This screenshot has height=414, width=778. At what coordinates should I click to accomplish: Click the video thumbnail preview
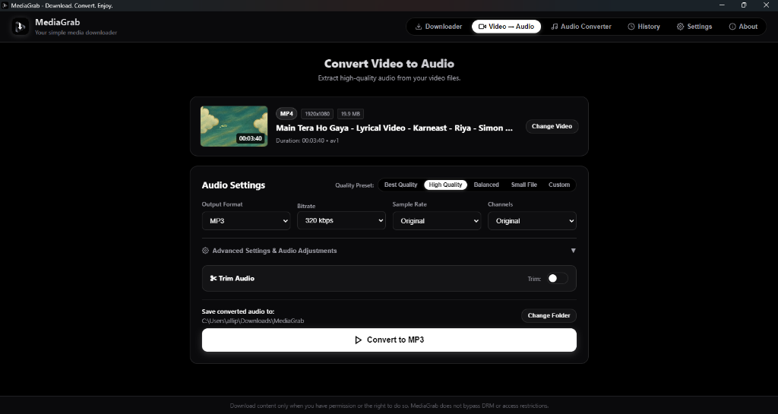point(234,126)
